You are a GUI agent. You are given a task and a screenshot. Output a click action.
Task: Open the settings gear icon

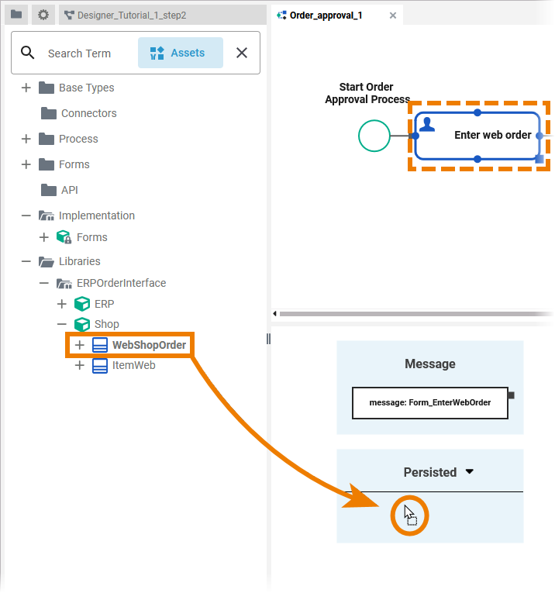pyautogui.click(x=43, y=15)
